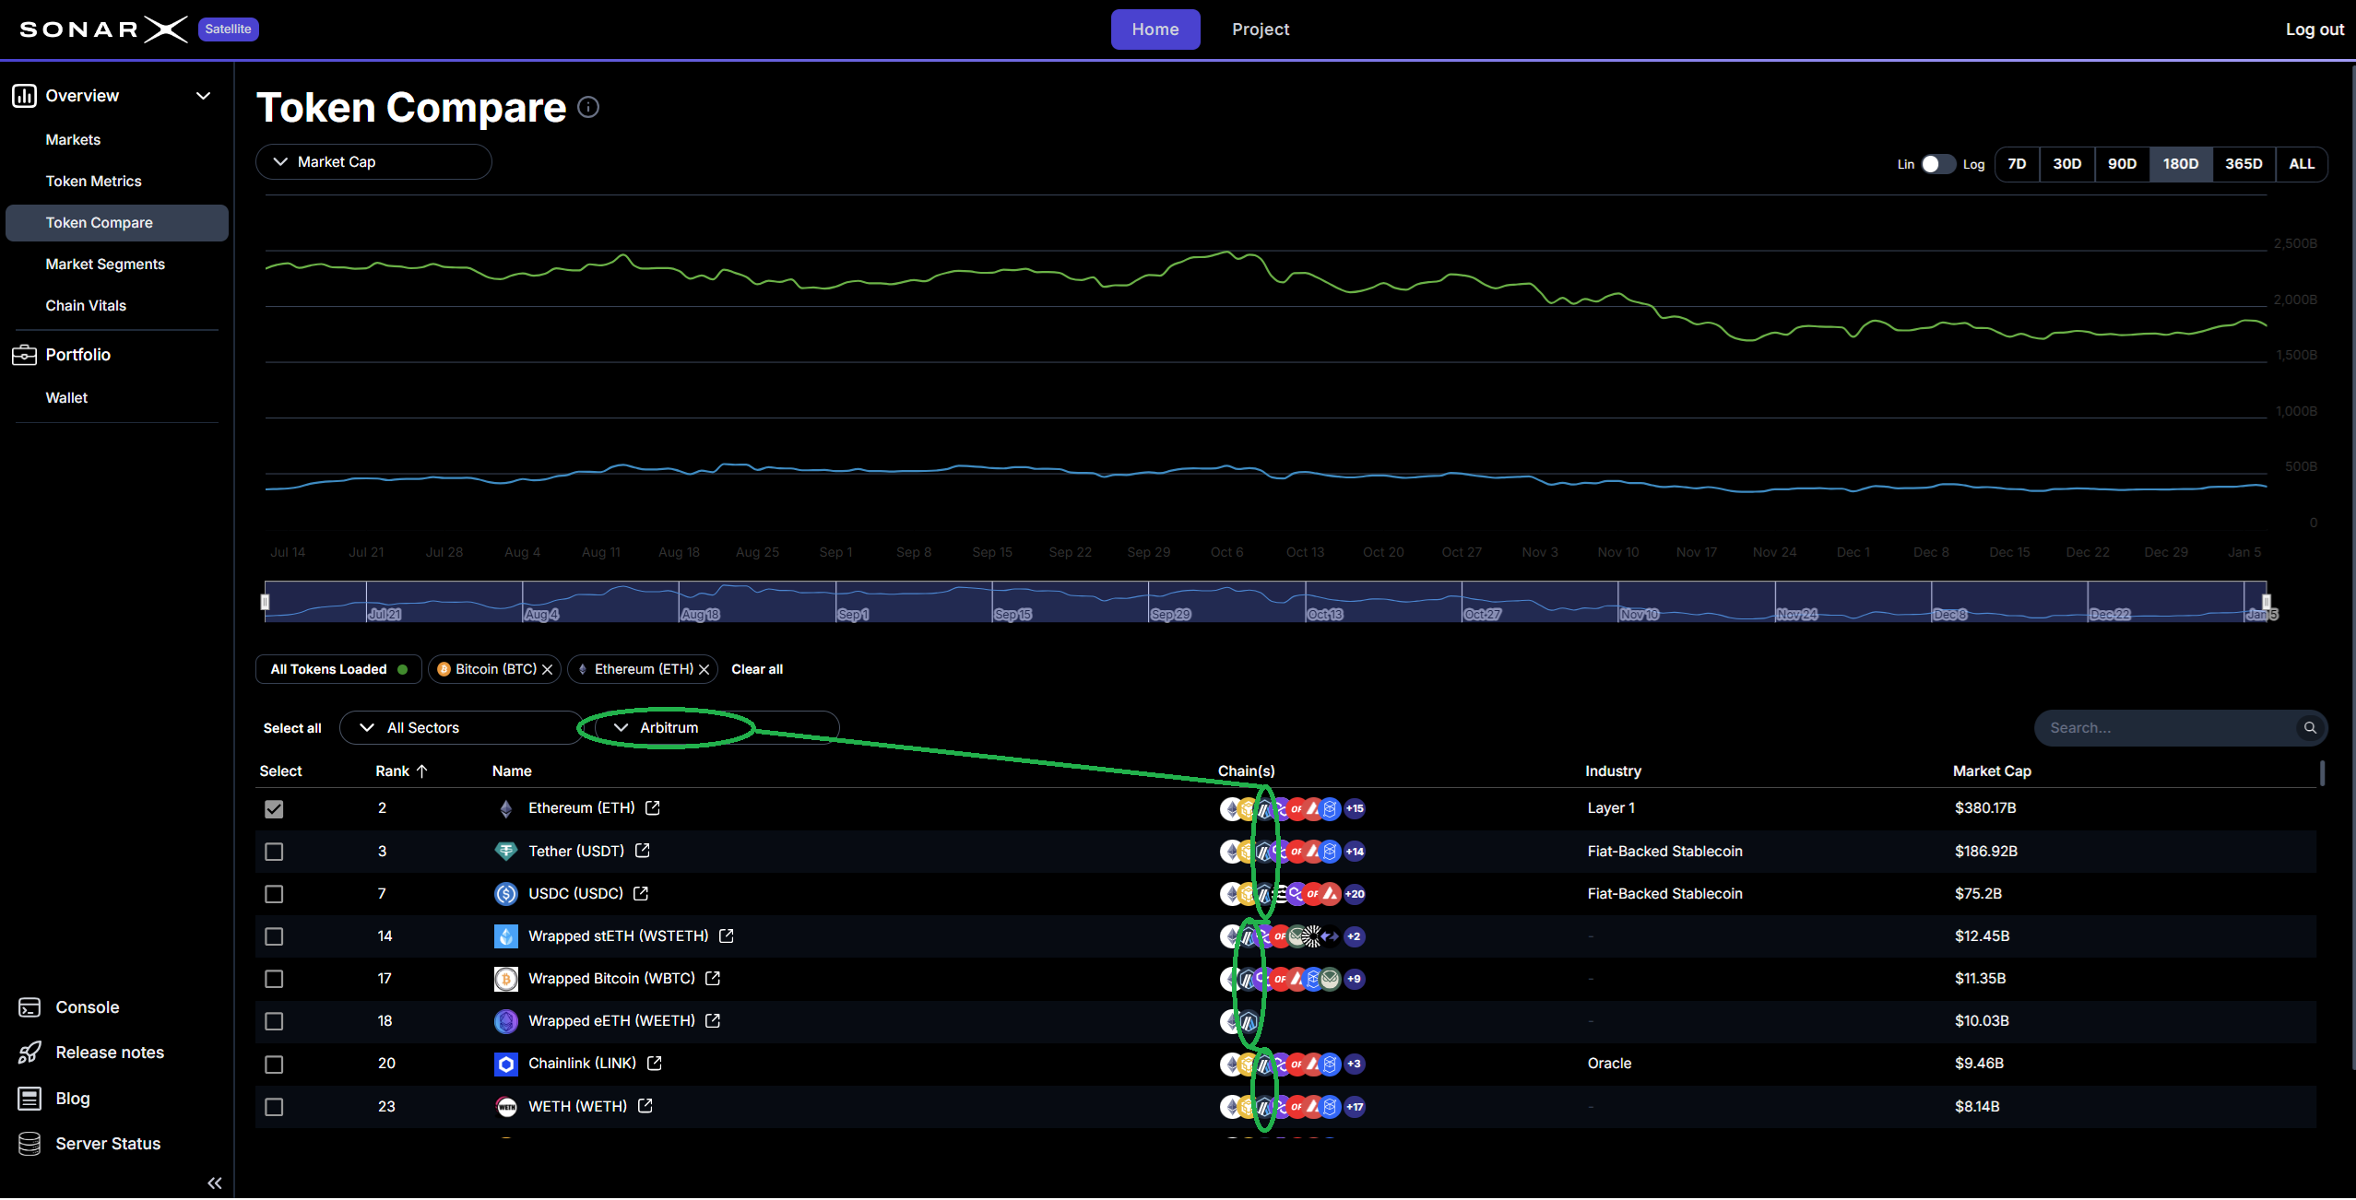Click Clear all to remove selected tokens

tap(756, 668)
